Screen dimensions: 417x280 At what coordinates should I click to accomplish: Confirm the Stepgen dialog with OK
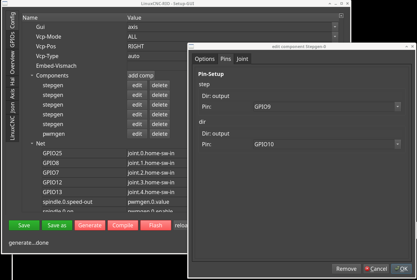[401, 269]
